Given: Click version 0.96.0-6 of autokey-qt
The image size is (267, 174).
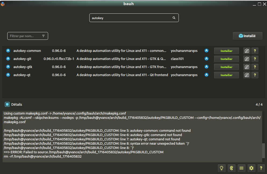Looking at the screenshot, I should (x=59, y=75).
